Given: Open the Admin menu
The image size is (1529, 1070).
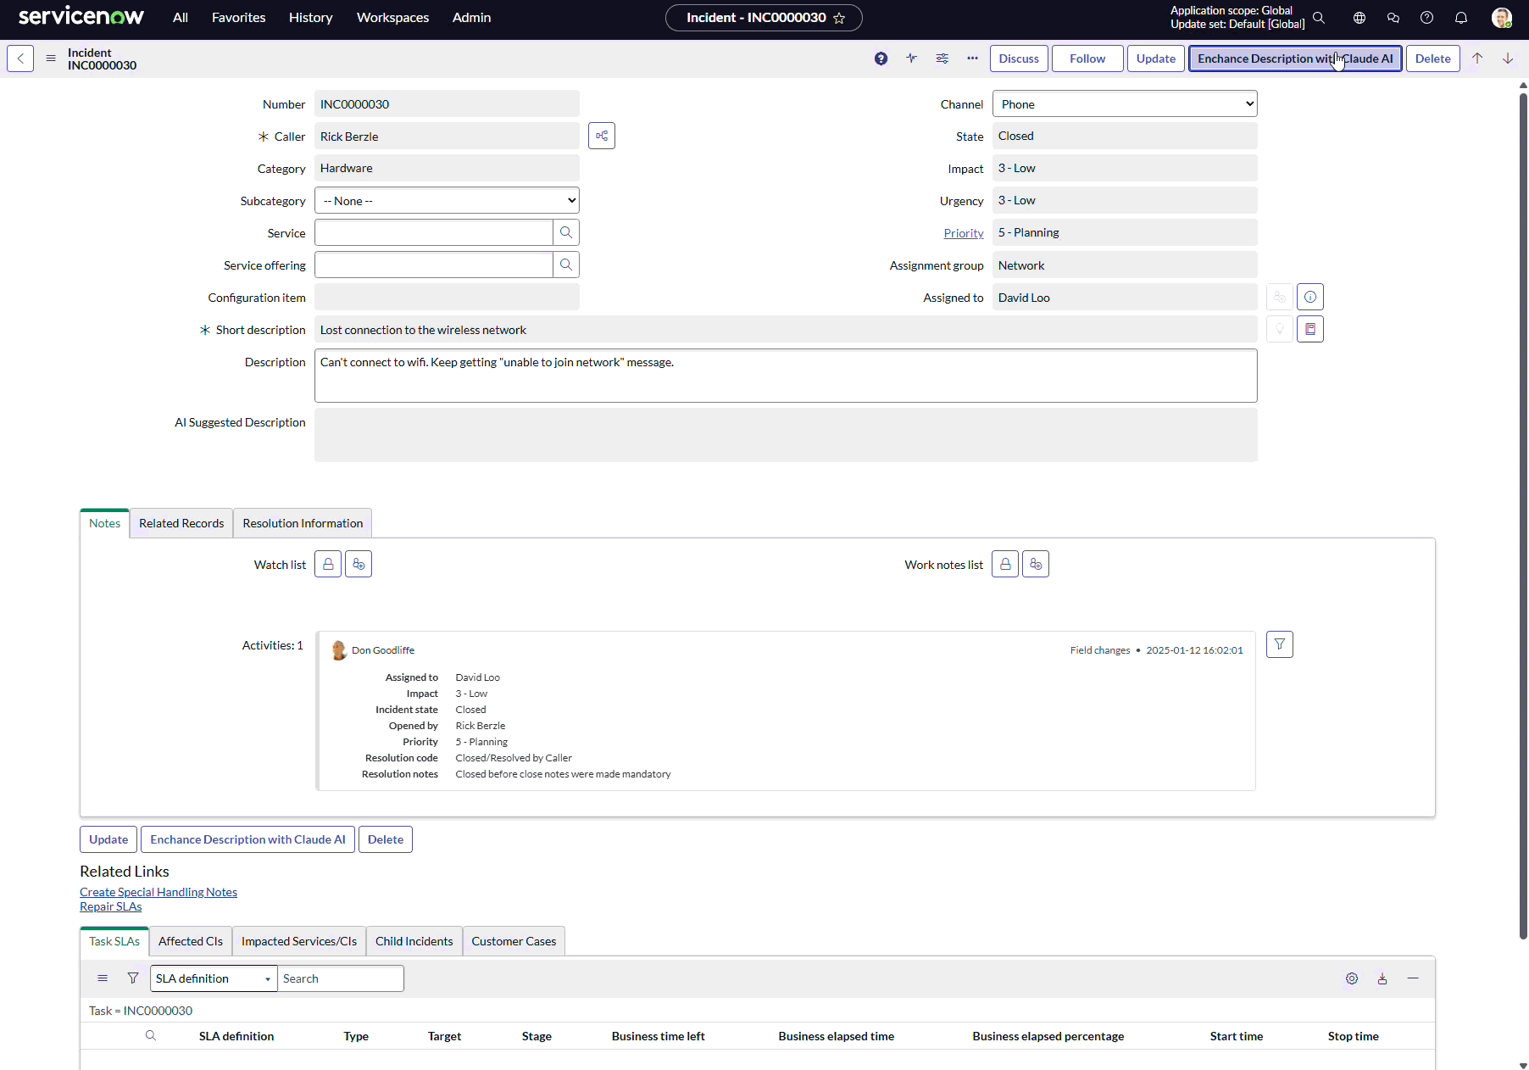Looking at the screenshot, I should pos(471,18).
